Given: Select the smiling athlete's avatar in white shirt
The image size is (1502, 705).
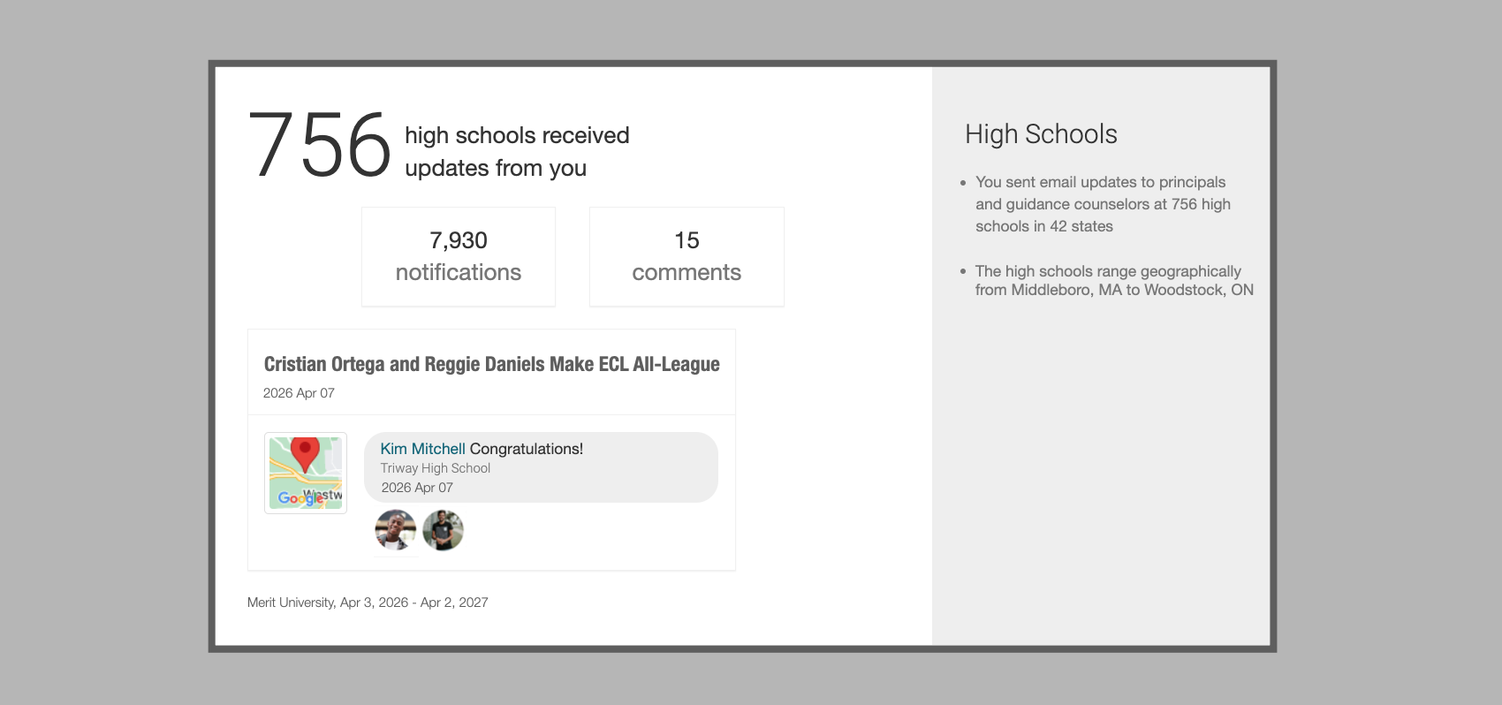Looking at the screenshot, I should 395,530.
